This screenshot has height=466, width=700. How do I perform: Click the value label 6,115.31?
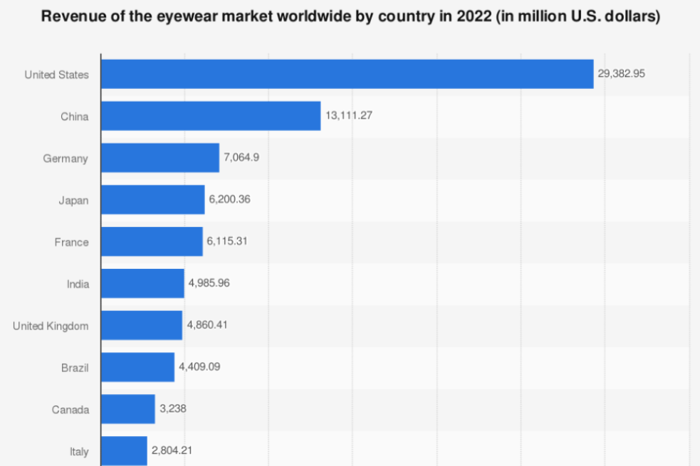pos(226,241)
